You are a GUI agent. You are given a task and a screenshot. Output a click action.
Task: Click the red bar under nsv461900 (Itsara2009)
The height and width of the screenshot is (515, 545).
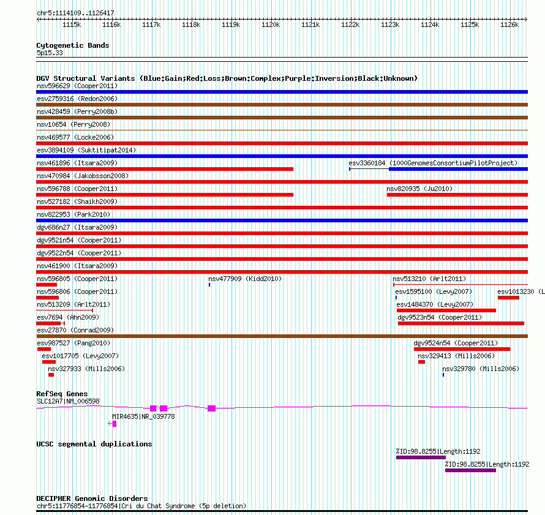pos(282,272)
